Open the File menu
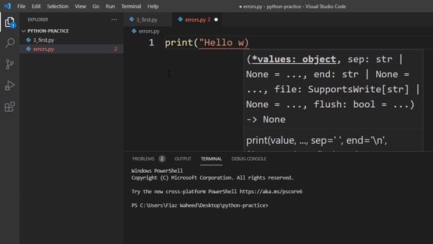This screenshot has height=244, width=433. (21, 6)
